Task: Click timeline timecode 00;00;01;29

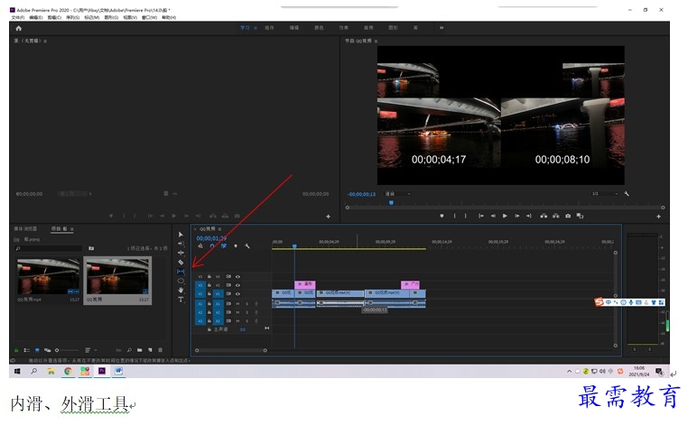Action: (211, 238)
